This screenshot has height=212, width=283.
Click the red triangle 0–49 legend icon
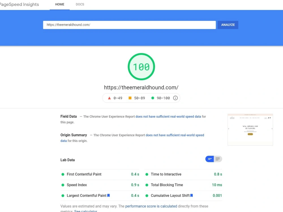109,98
